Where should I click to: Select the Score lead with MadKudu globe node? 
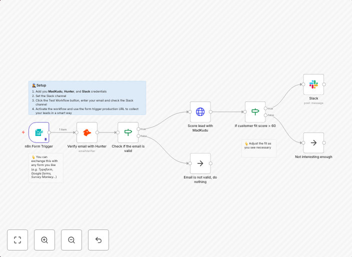pos(200,112)
